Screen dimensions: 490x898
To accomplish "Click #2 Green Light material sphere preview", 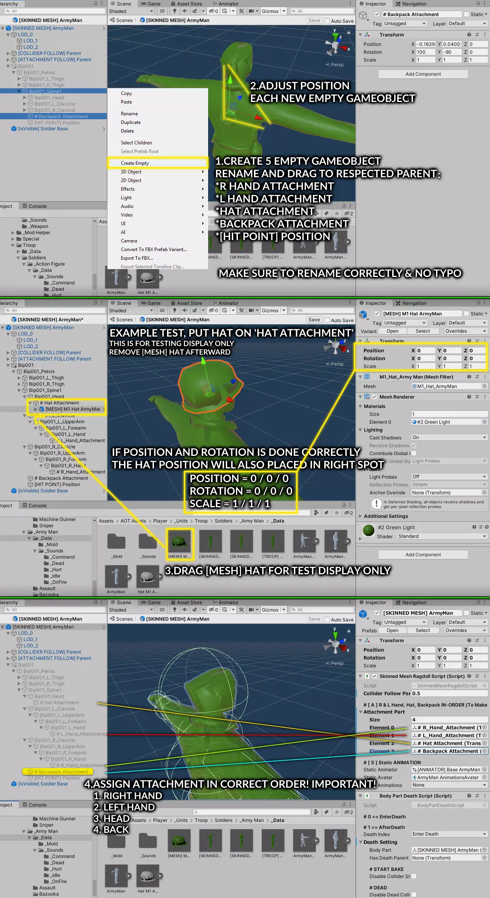I will tap(369, 530).
